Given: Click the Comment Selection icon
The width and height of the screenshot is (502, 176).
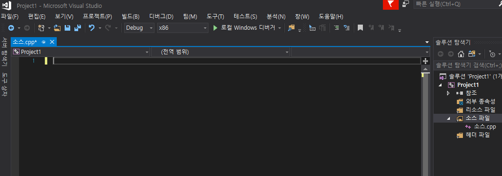Looking at the screenshot, I should coord(336,28).
